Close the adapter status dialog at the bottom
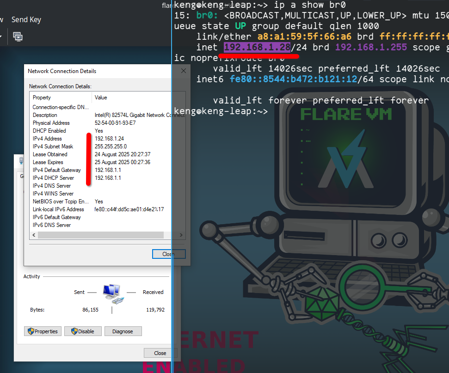 coord(160,353)
